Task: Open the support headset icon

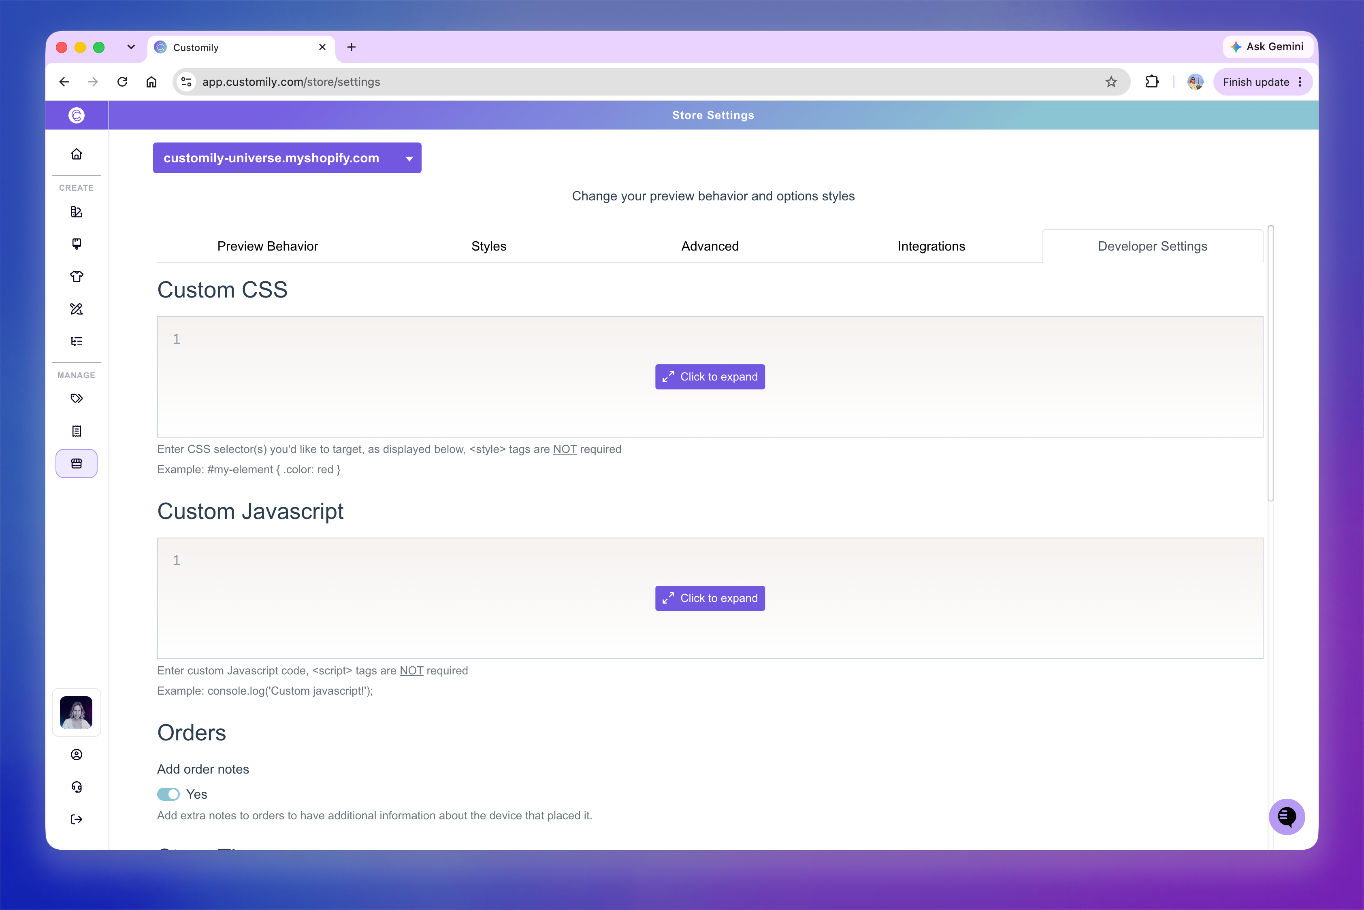Action: (77, 787)
